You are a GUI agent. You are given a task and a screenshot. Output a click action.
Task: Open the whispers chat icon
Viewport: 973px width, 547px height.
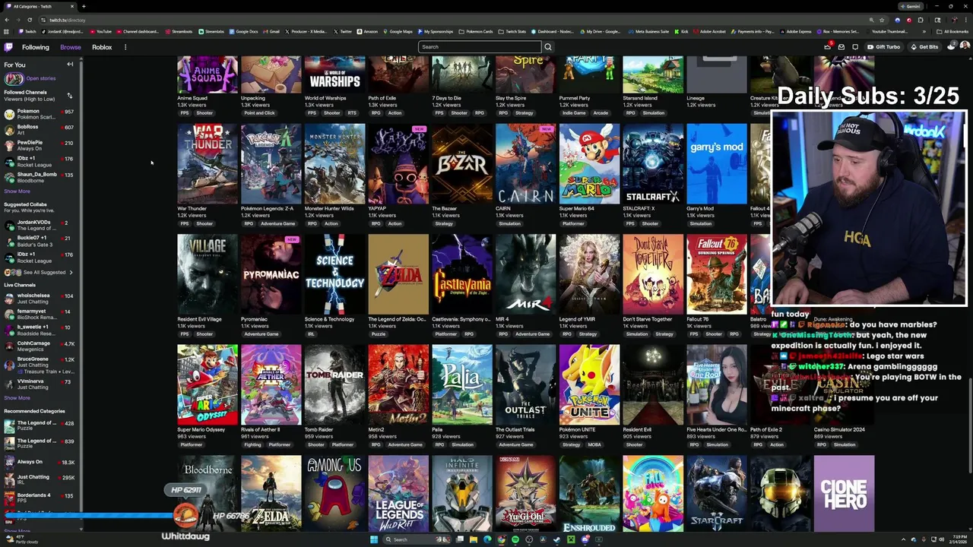855,47
